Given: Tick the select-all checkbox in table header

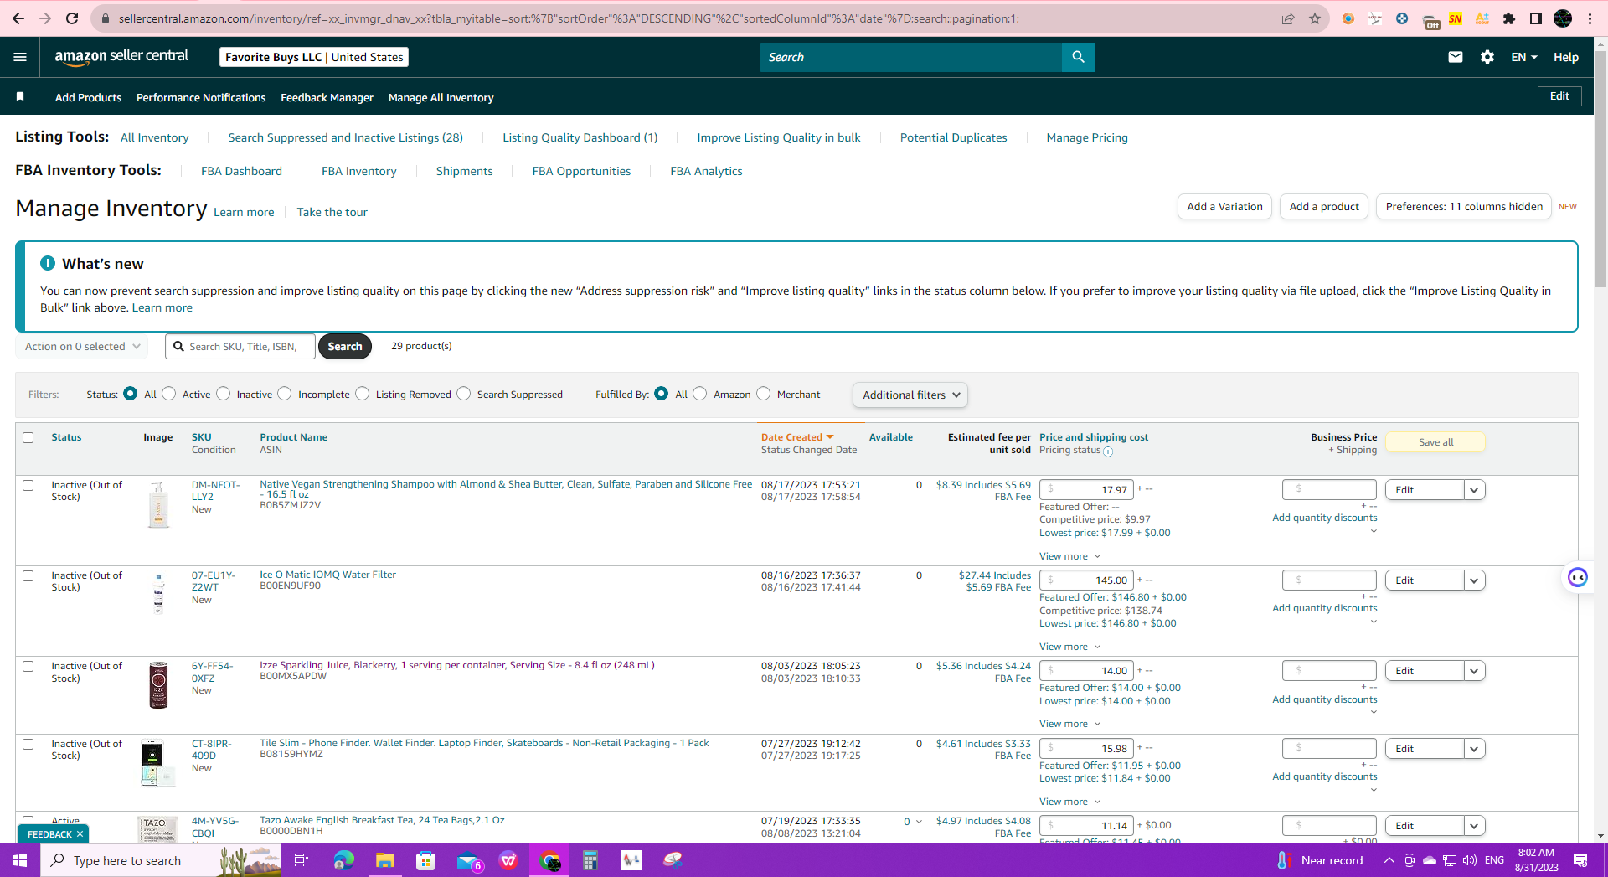Looking at the screenshot, I should (28, 437).
